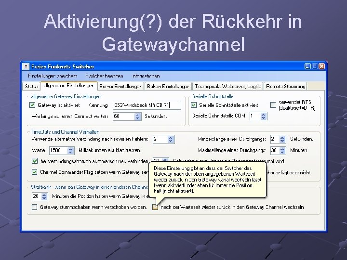Switch to the Server Einstellungen tab
The width and height of the screenshot is (347, 260).
click(x=120, y=86)
